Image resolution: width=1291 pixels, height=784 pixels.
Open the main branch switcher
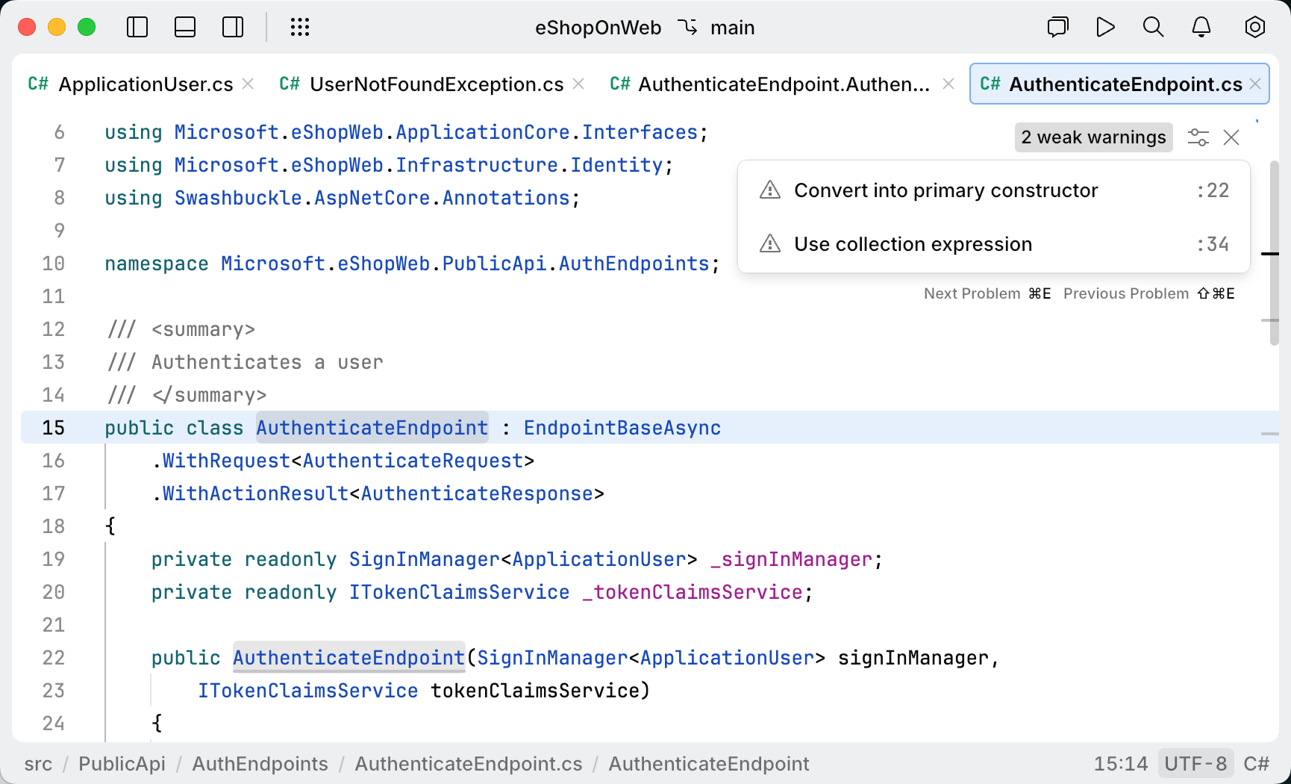coord(732,28)
